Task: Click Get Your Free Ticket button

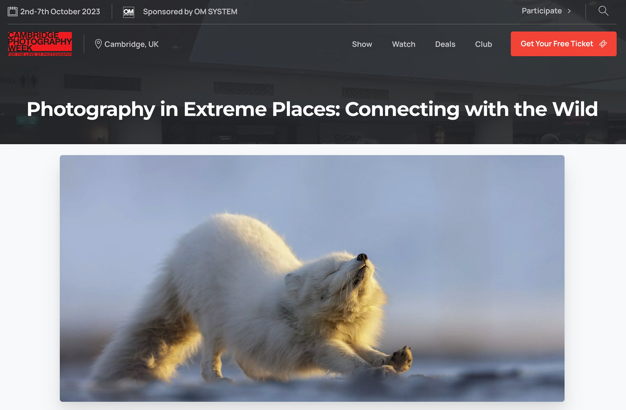Action: click(563, 44)
